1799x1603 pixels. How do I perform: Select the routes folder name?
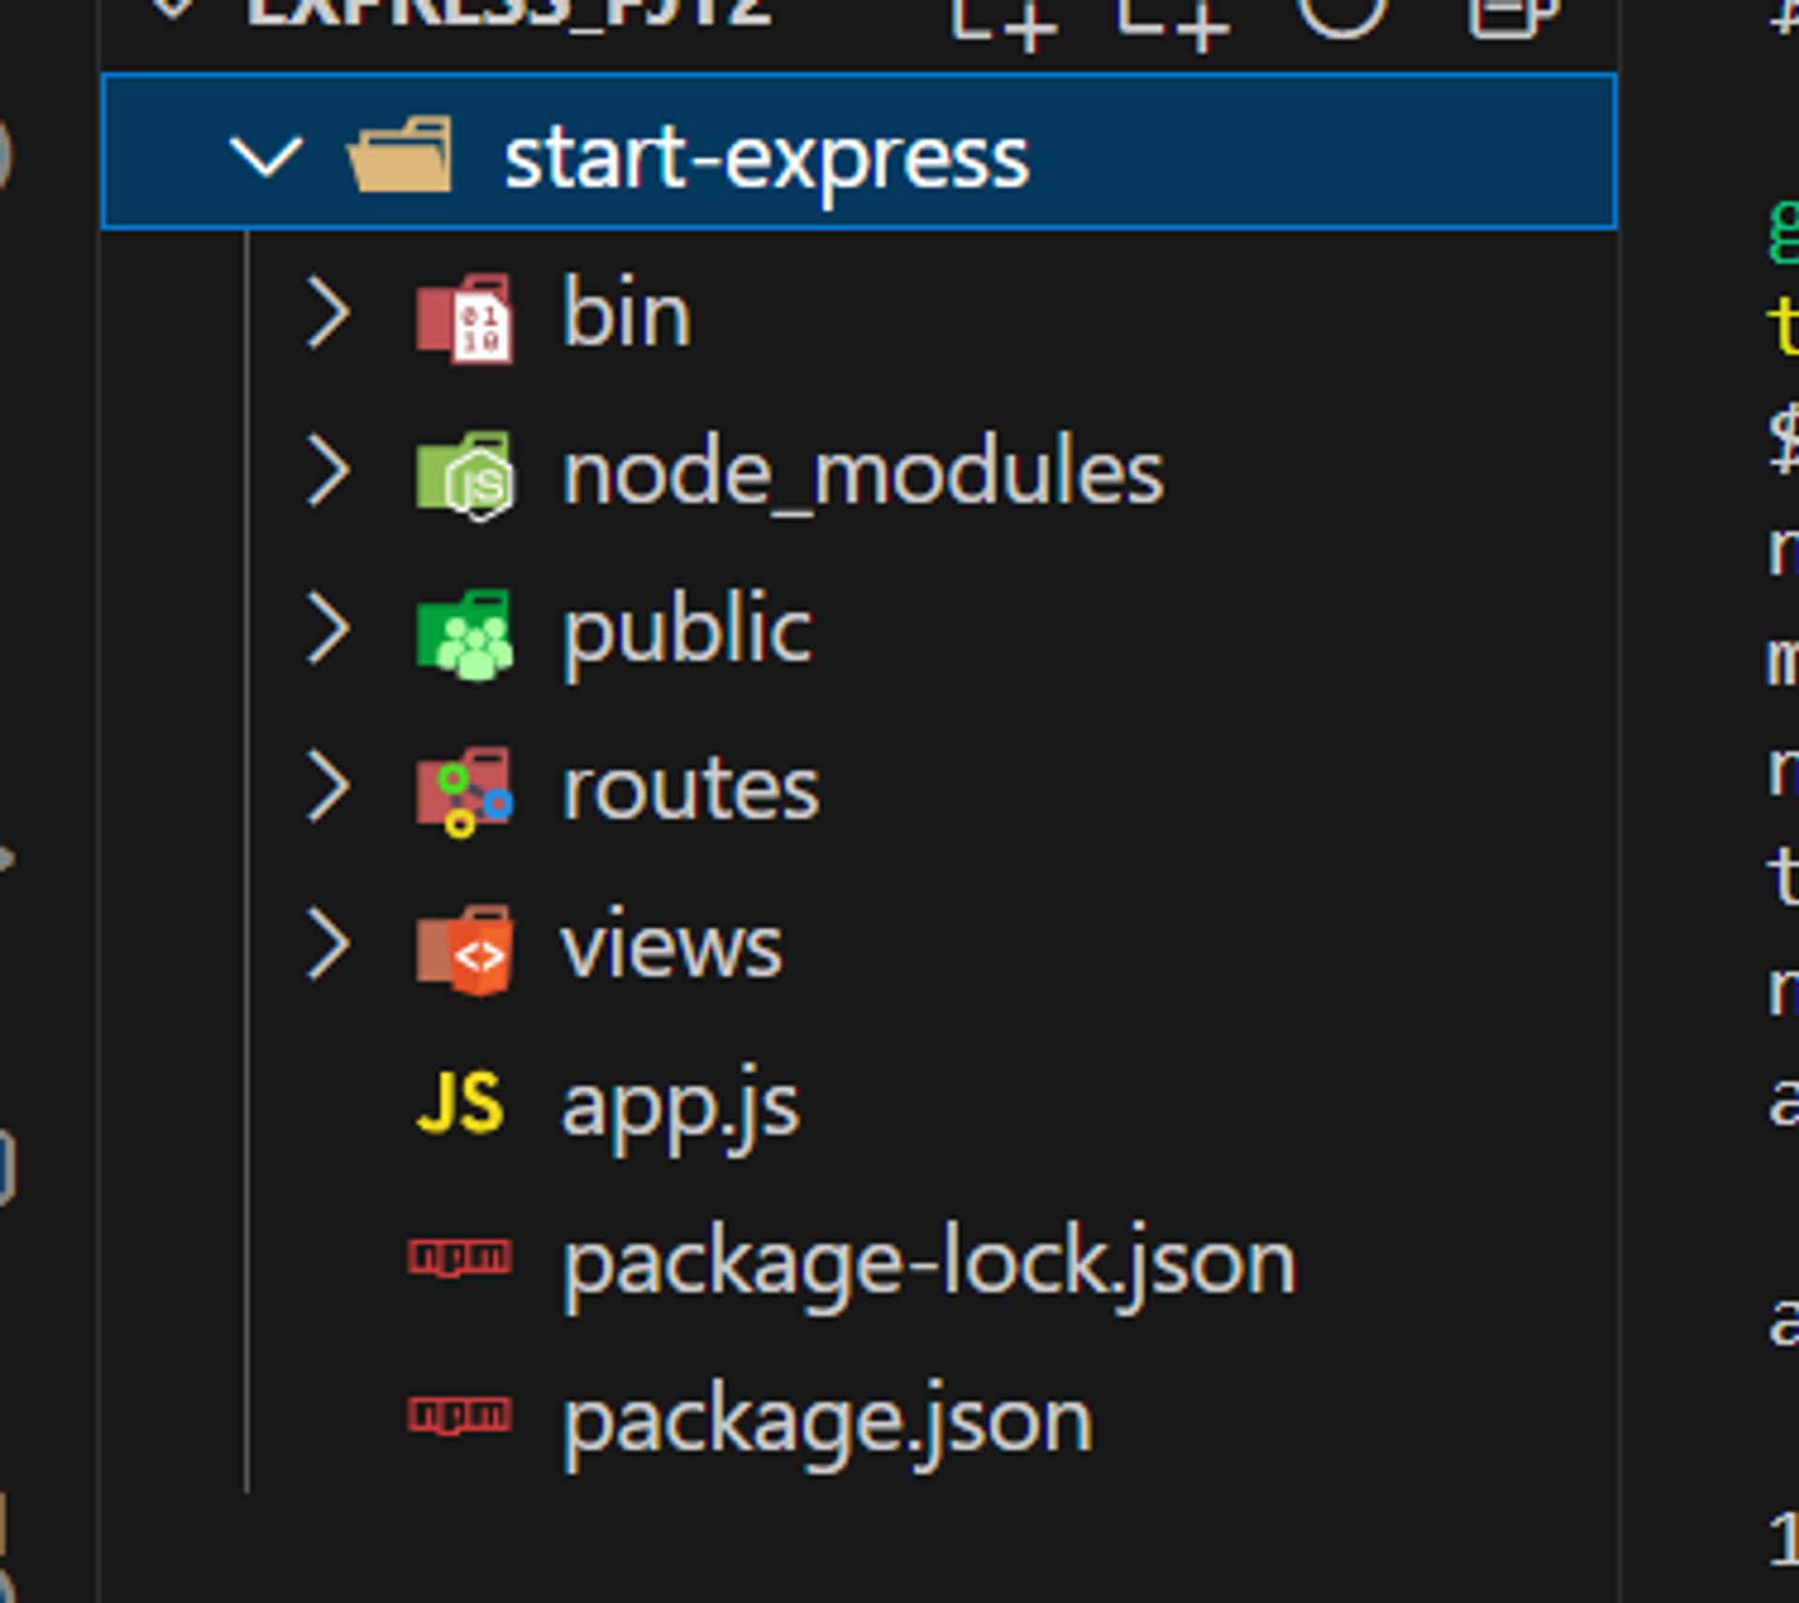coord(691,790)
